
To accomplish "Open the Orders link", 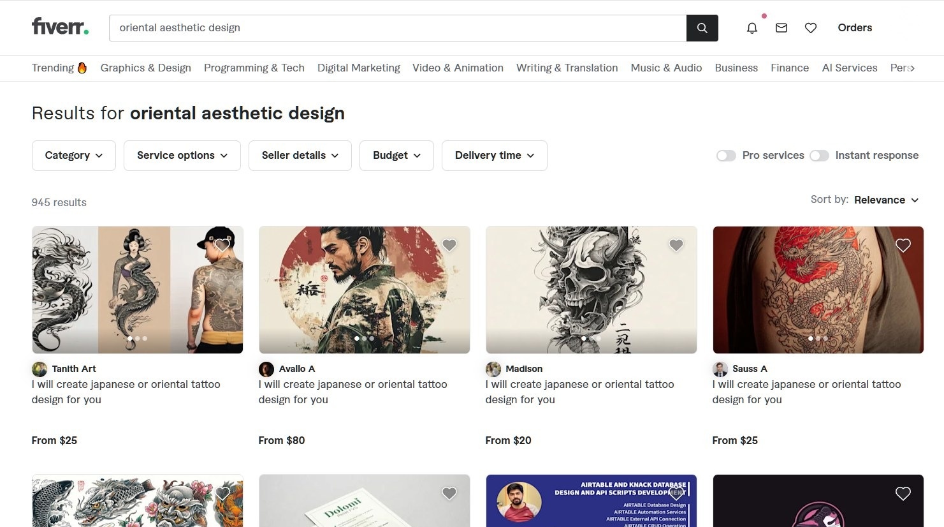I will coord(855,28).
